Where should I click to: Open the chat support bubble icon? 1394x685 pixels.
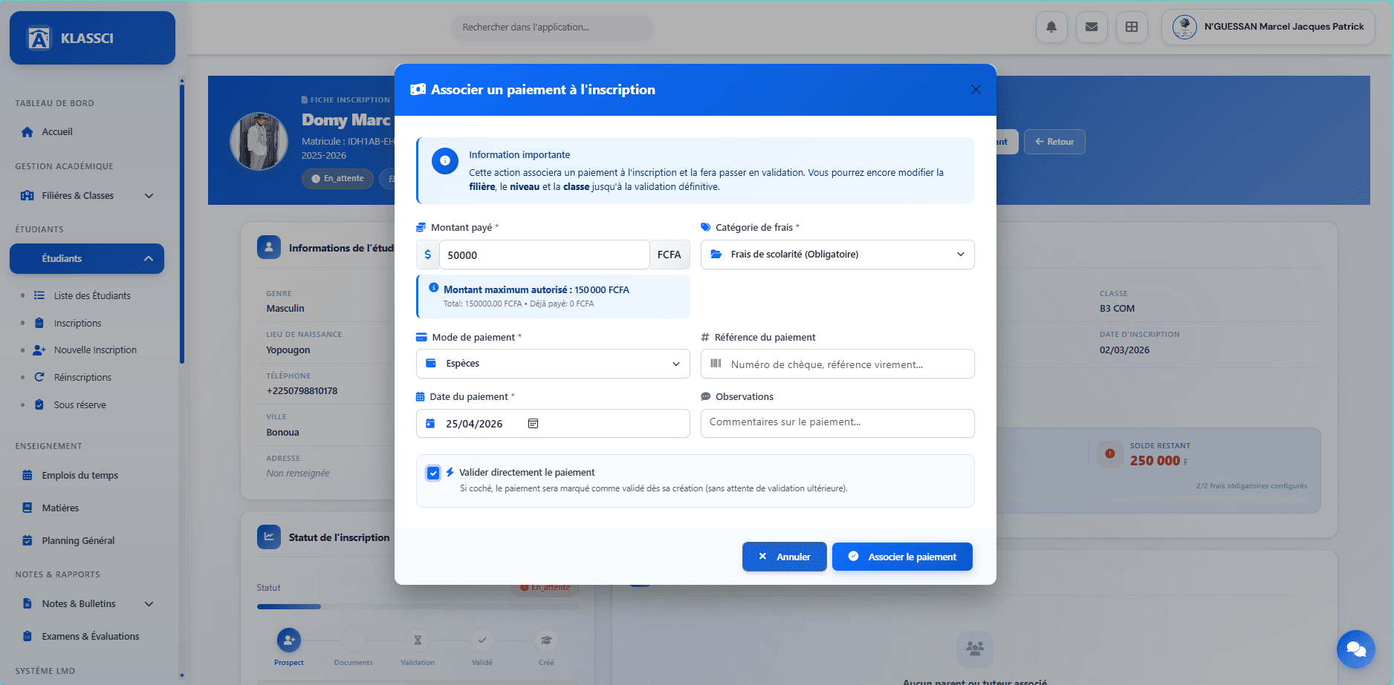pyautogui.click(x=1356, y=649)
